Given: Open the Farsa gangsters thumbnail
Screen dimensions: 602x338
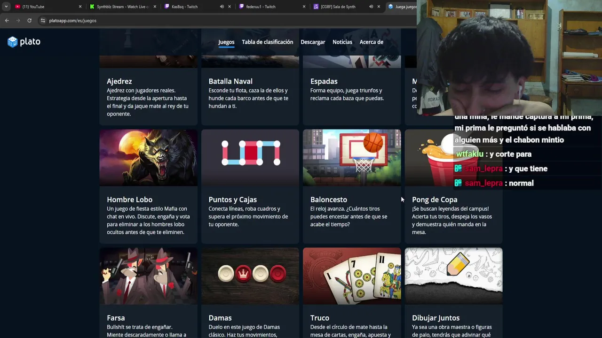Looking at the screenshot, I should 149,276.
